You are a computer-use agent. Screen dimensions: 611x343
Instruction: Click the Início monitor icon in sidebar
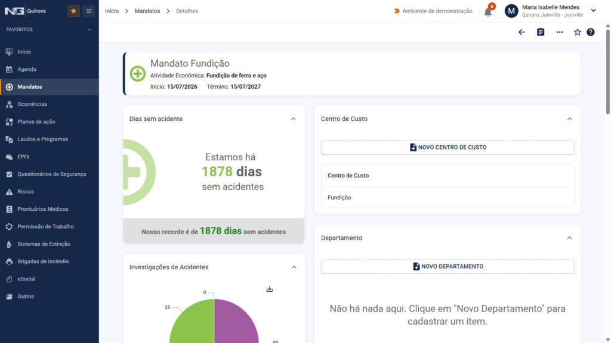pos(10,52)
